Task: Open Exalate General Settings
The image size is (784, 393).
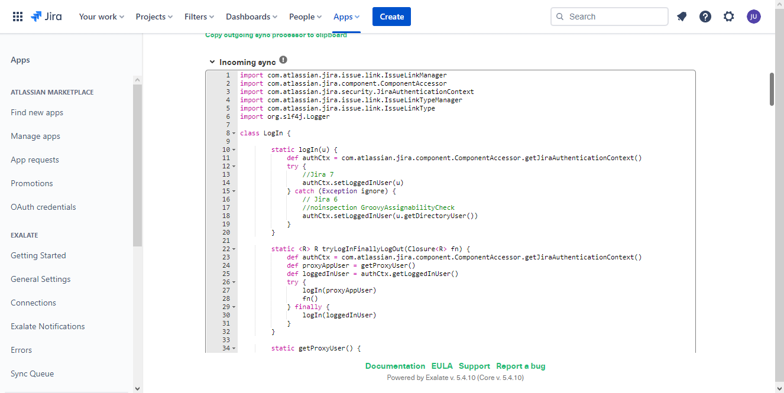Action: coord(40,279)
